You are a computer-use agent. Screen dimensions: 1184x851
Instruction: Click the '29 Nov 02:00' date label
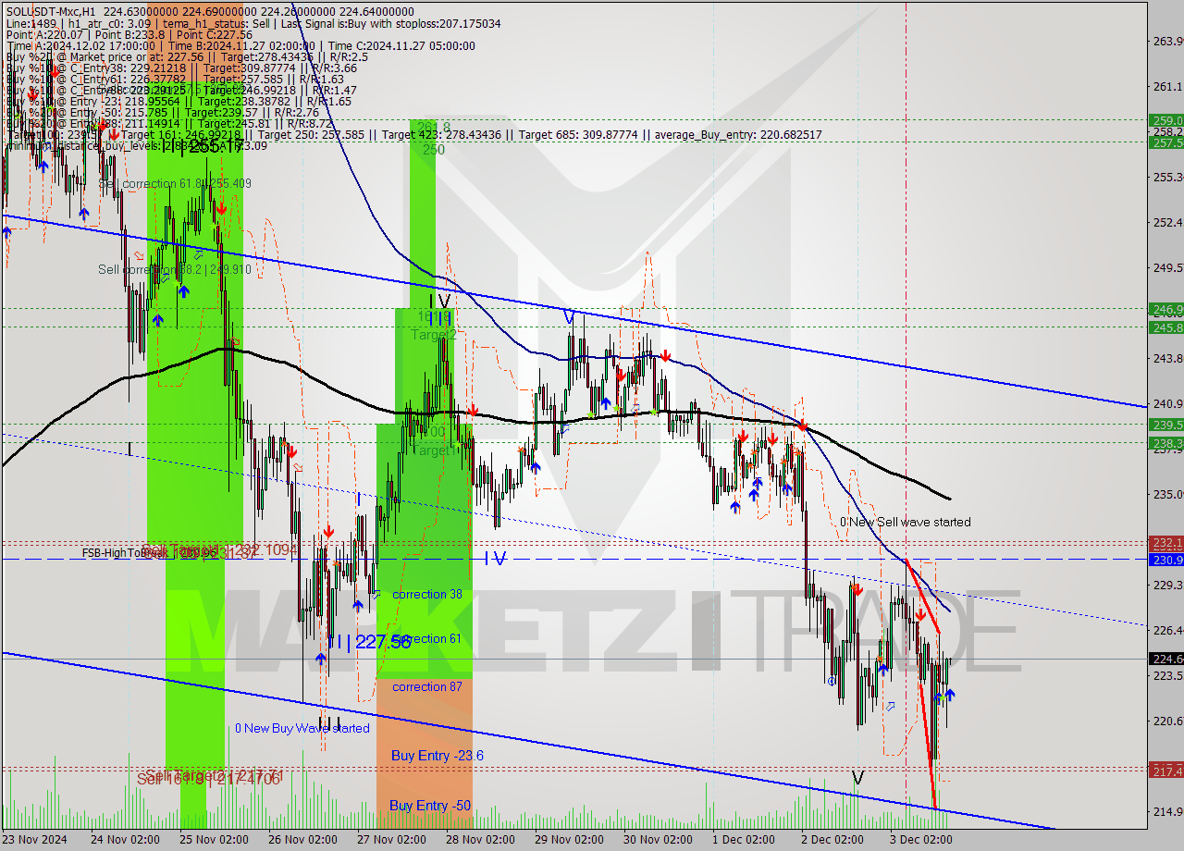[x=569, y=840]
